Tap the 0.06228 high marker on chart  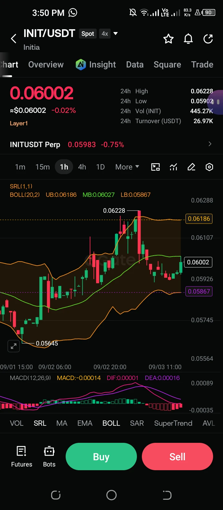(x=114, y=211)
